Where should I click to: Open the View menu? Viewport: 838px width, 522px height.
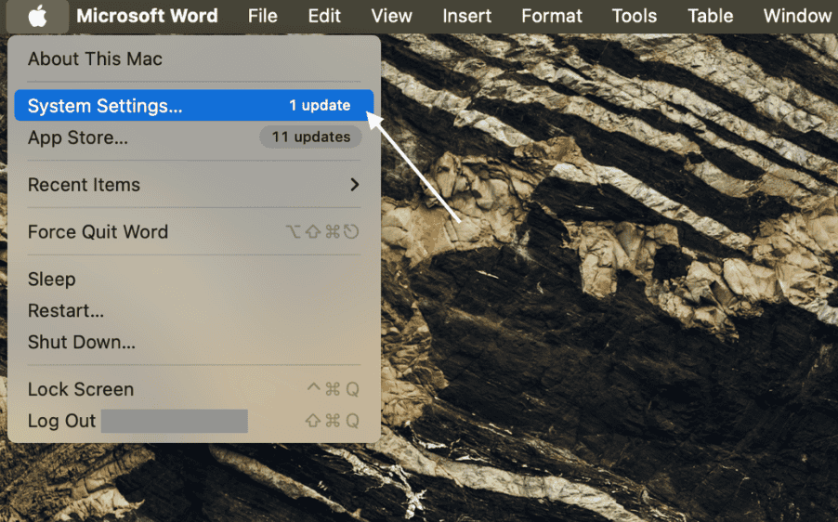391,16
